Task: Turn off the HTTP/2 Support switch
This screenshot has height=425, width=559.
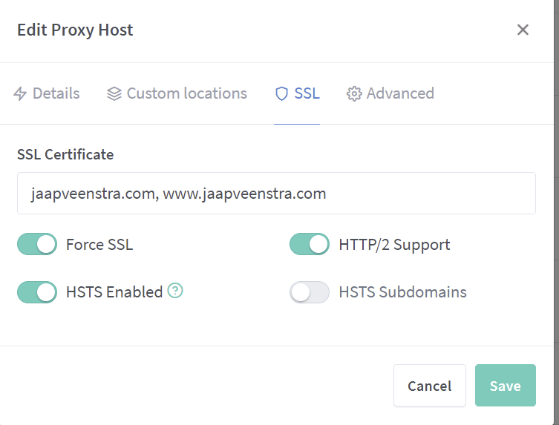Action: pyautogui.click(x=309, y=244)
